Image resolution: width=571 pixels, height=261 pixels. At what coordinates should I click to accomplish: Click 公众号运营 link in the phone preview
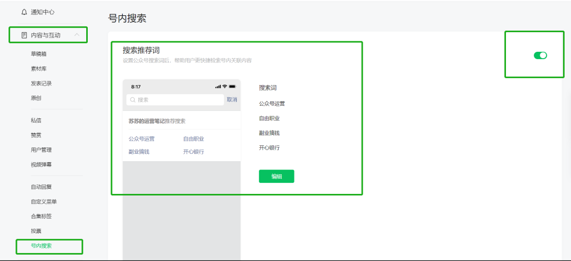point(141,139)
